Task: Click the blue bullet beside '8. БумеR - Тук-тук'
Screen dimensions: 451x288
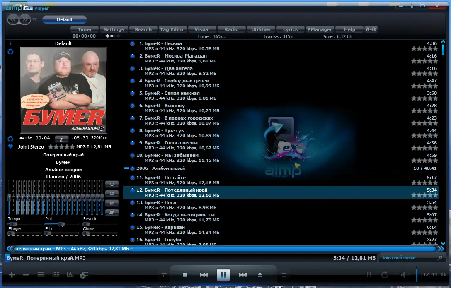Action: 132,130
